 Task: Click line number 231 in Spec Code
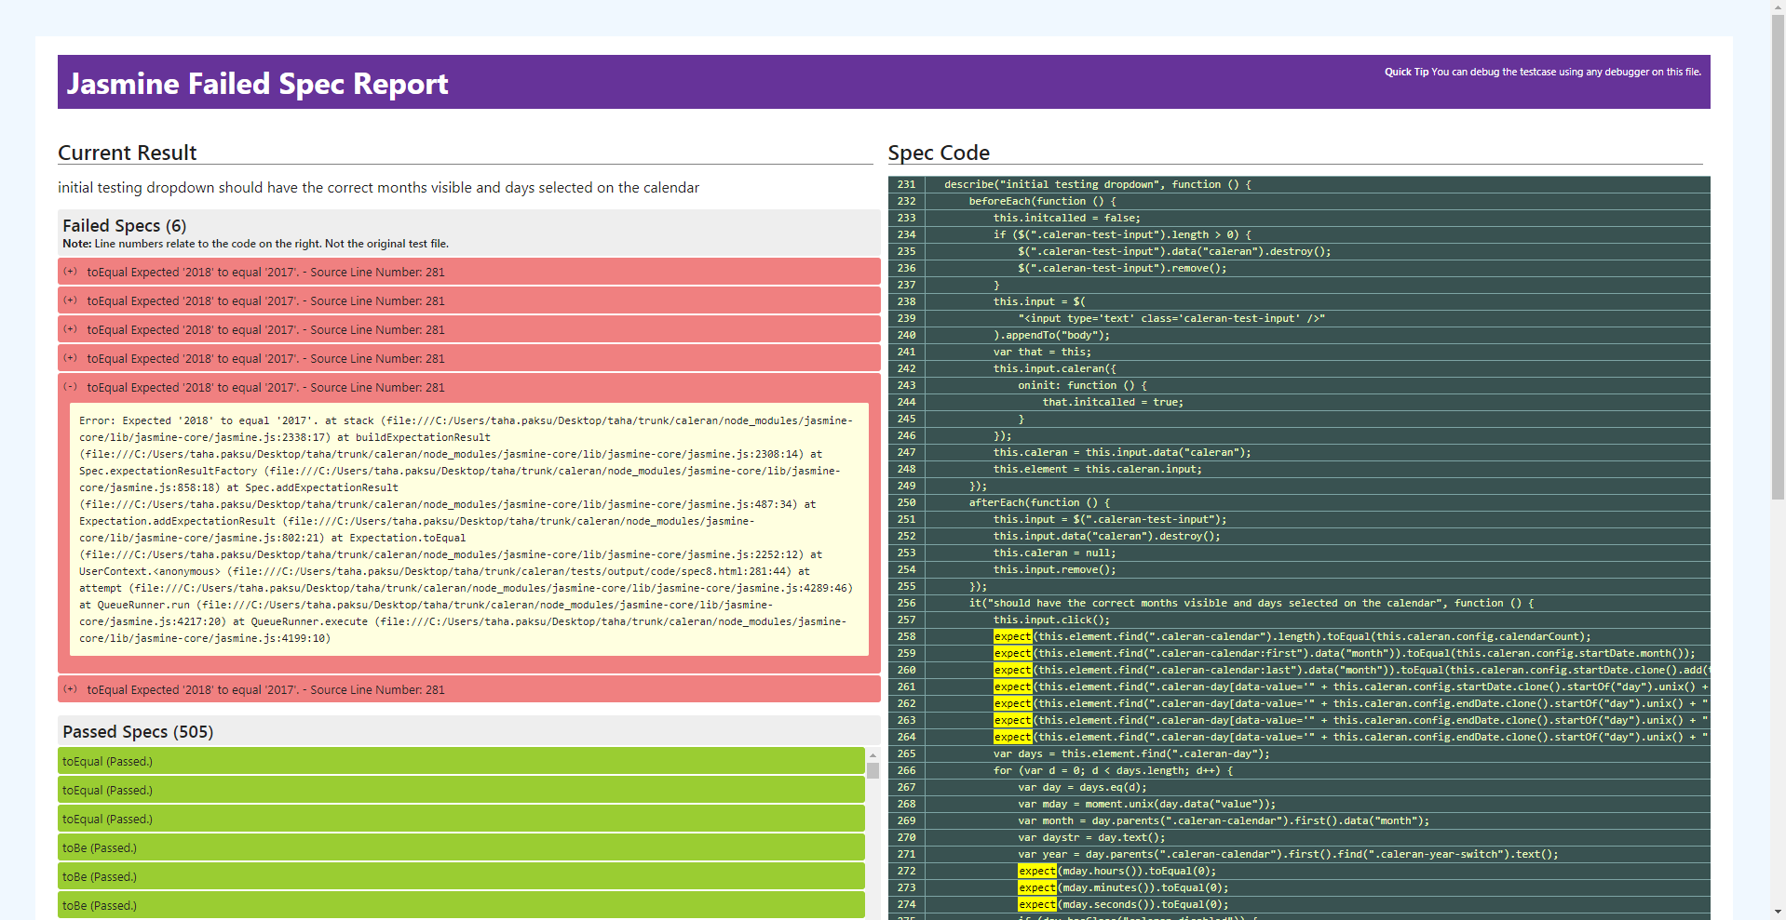tap(906, 184)
